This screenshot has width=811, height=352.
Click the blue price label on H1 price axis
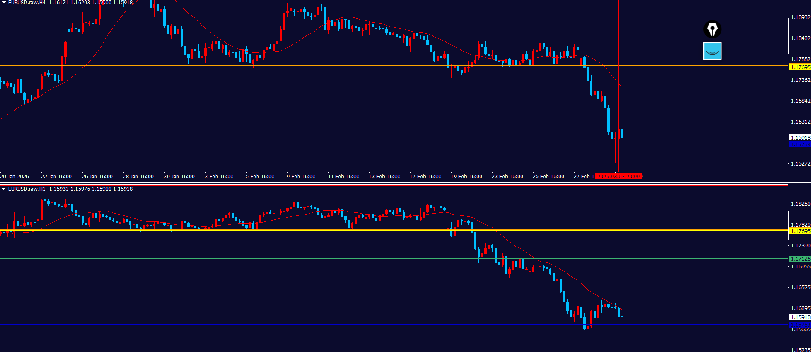pyautogui.click(x=799, y=324)
